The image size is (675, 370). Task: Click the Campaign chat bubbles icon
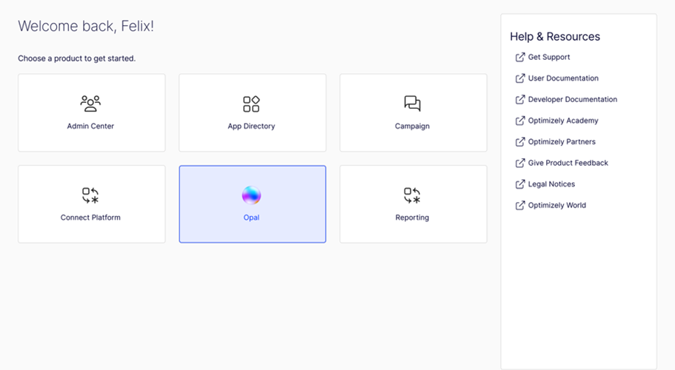coord(412,104)
